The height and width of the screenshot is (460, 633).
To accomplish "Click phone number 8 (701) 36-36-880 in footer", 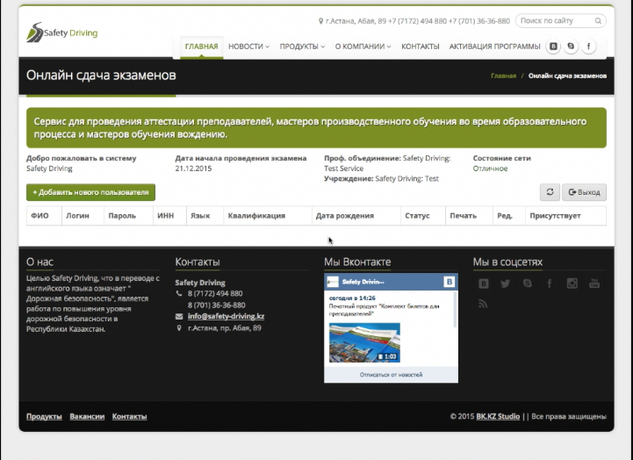I will [216, 305].
